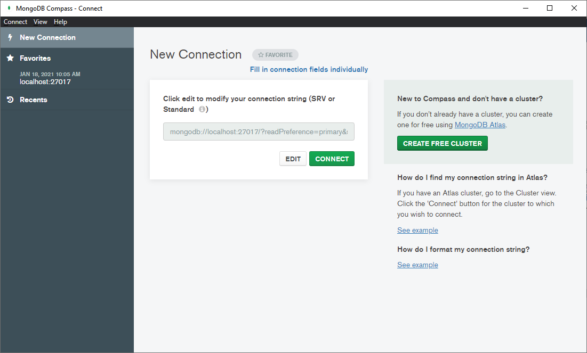Maximize the Compass window
This screenshot has height=353, width=587.
tap(550, 8)
